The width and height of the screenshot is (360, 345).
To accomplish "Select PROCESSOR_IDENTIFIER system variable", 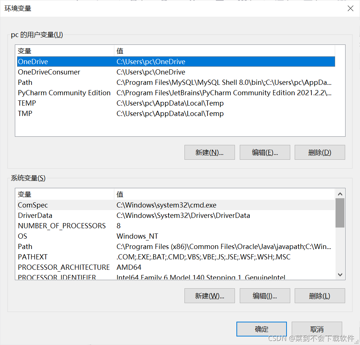I will [176, 277].
